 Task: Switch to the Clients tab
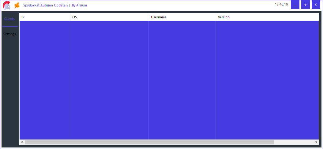pyautogui.click(x=9, y=19)
